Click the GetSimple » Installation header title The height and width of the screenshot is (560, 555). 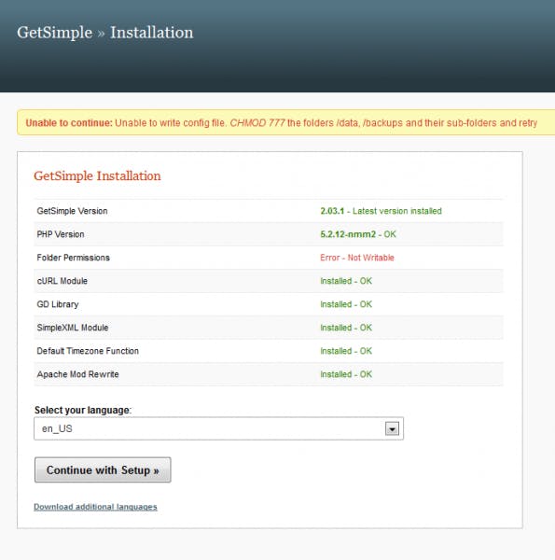pos(104,33)
